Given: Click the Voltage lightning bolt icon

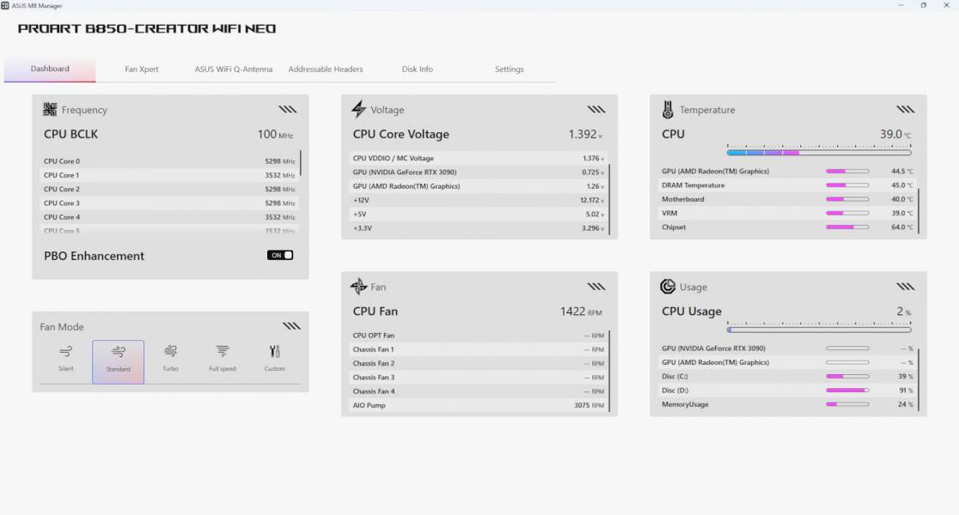Looking at the screenshot, I should coord(358,109).
